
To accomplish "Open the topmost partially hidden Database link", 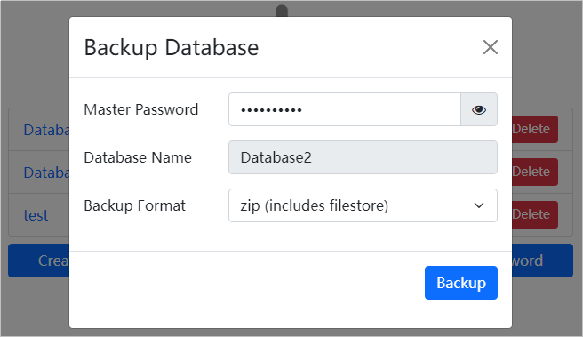I will (x=46, y=130).
